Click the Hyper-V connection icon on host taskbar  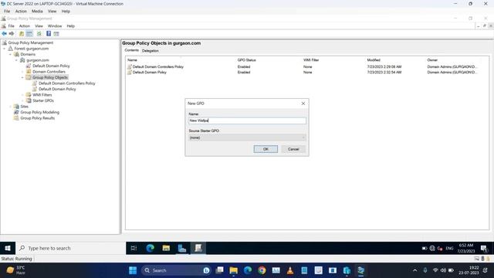pyautogui.click(x=360, y=270)
